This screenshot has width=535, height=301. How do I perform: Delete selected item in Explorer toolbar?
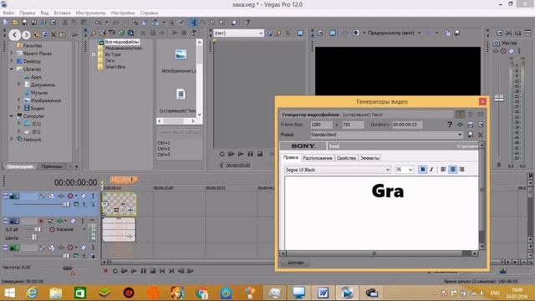pos(53,34)
